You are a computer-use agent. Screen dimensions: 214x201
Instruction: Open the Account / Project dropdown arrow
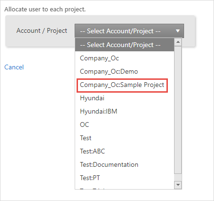pos(178,31)
